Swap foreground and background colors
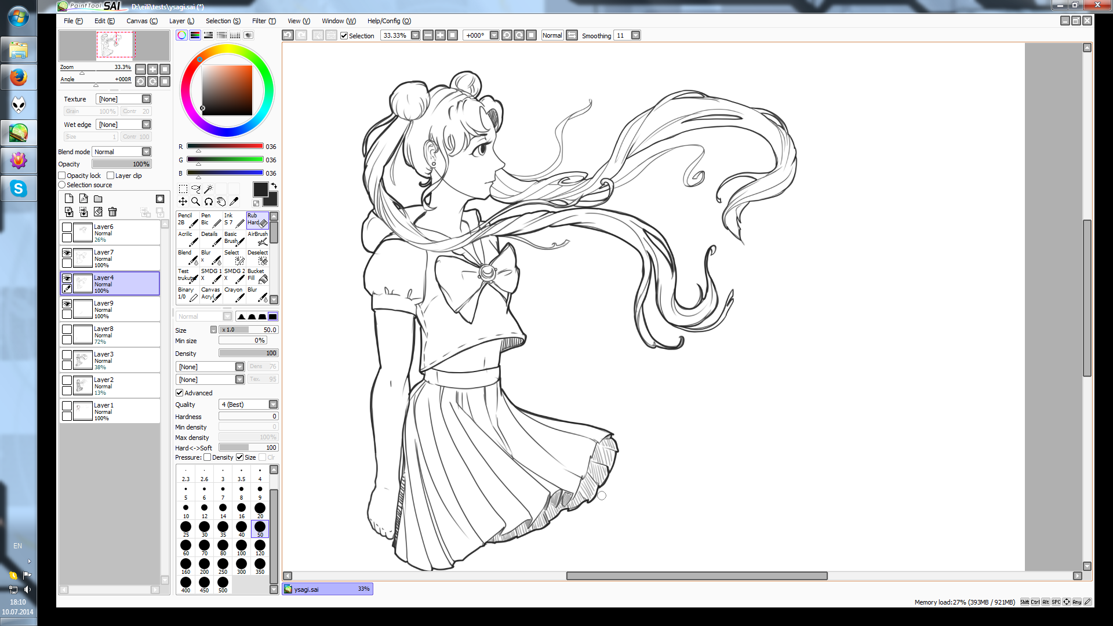 (274, 185)
